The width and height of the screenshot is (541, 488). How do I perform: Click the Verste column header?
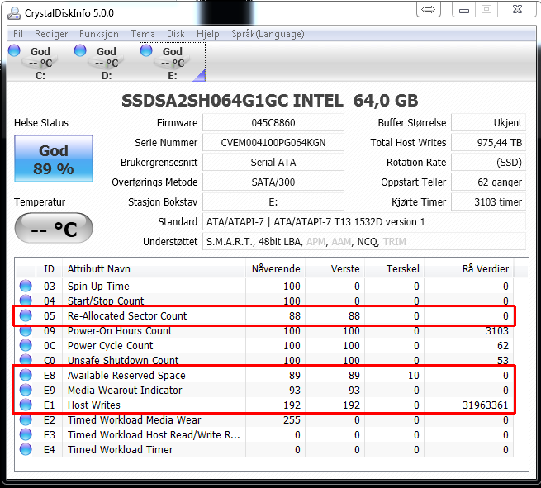click(x=335, y=268)
